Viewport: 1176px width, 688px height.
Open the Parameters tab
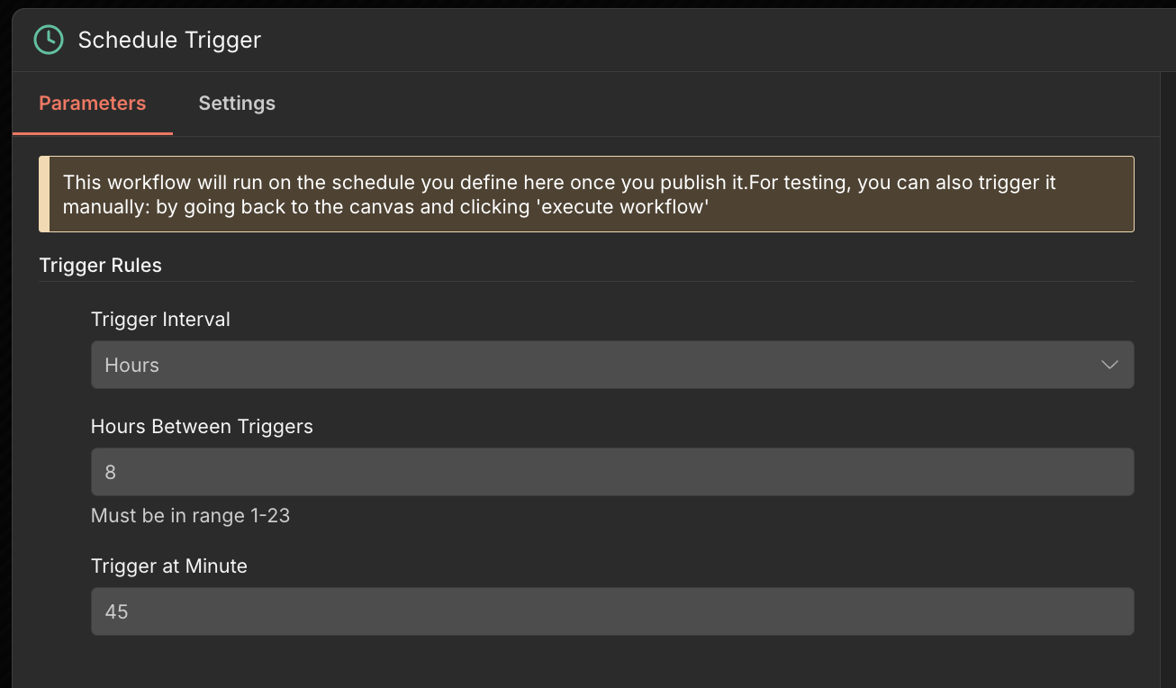[x=92, y=104]
